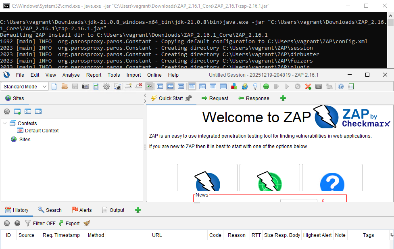The image size is (394, 249).
Task: Open an existing session with the folder icon
Action: tap(65, 86)
